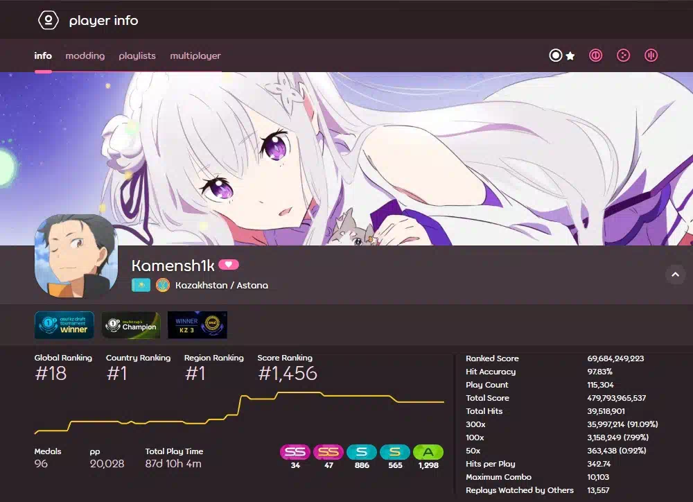Click the Maximum Combo value 10,103
Image resolution: width=693 pixels, height=502 pixels.
coord(598,477)
